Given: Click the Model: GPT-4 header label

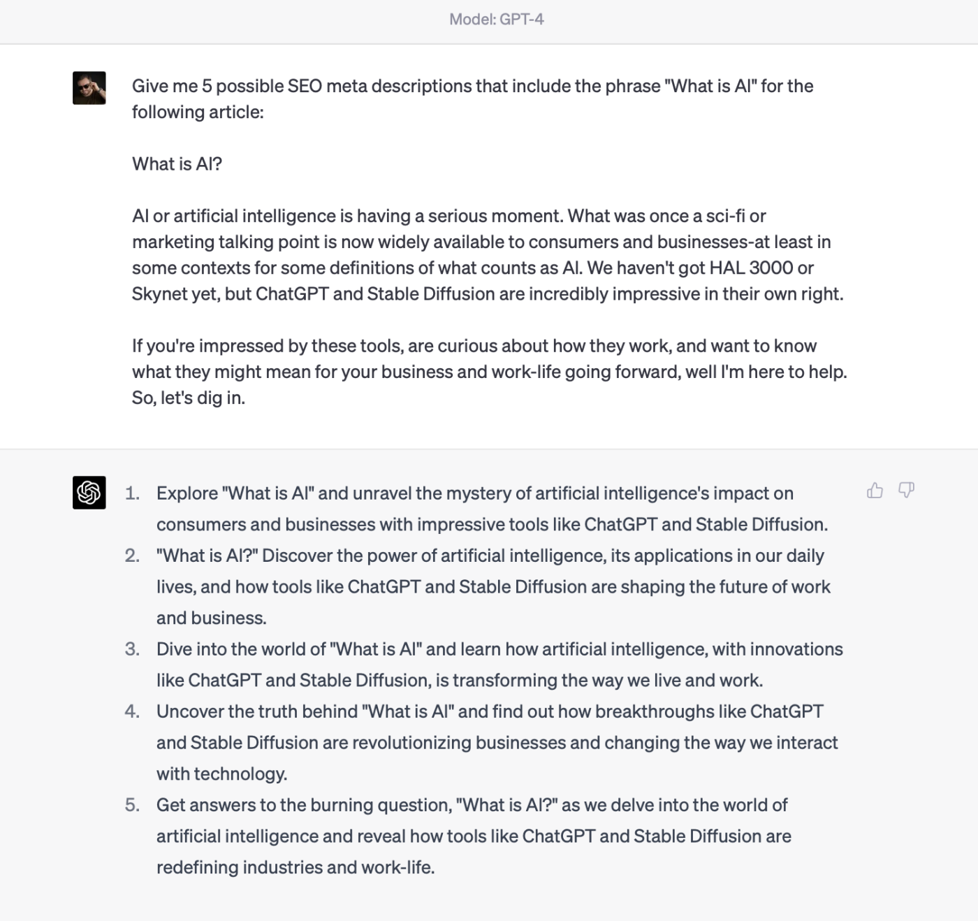Looking at the screenshot, I should click(497, 20).
